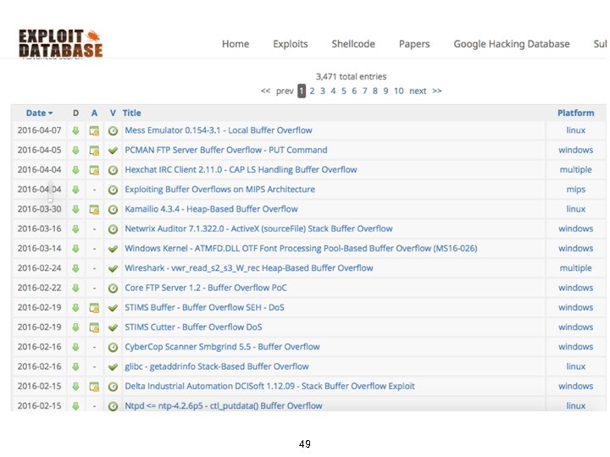
Task: Get vulnerable app for Kamailio 4.3.4
Action: click(x=94, y=210)
